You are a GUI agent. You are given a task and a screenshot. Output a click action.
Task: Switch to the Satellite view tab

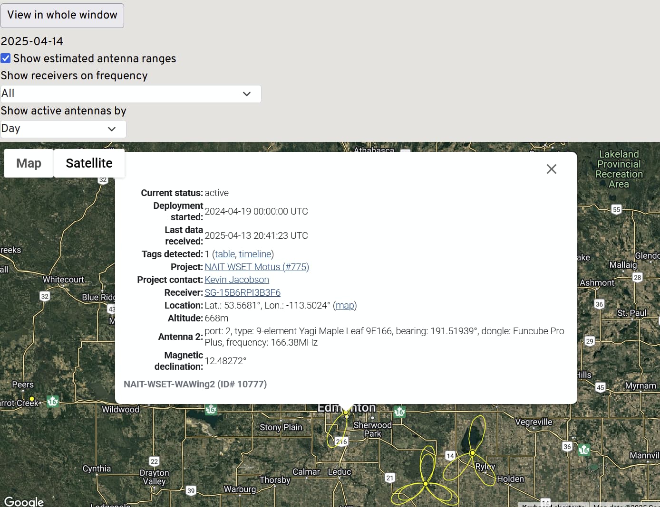[x=89, y=163]
